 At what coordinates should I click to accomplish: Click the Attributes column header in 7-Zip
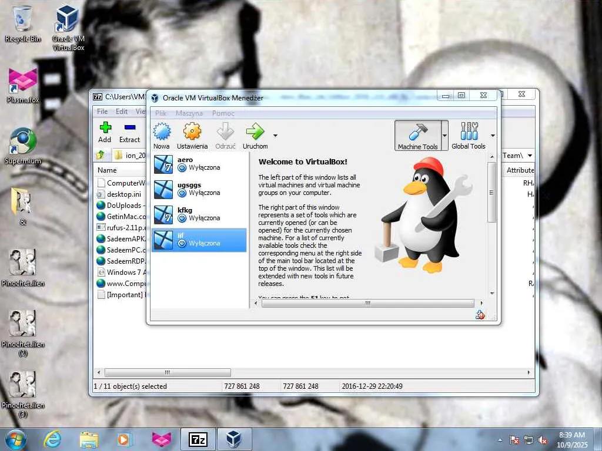[520, 170]
